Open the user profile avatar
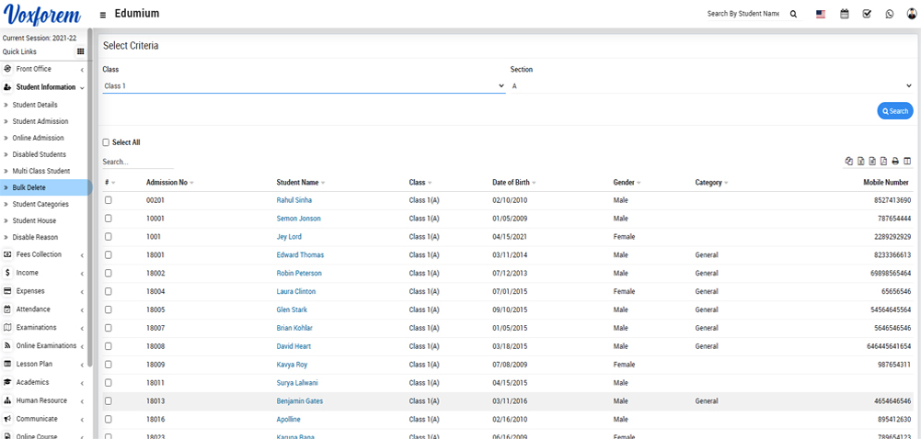The width and height of the screenshot is (921, 439). [x=910, y=14]
